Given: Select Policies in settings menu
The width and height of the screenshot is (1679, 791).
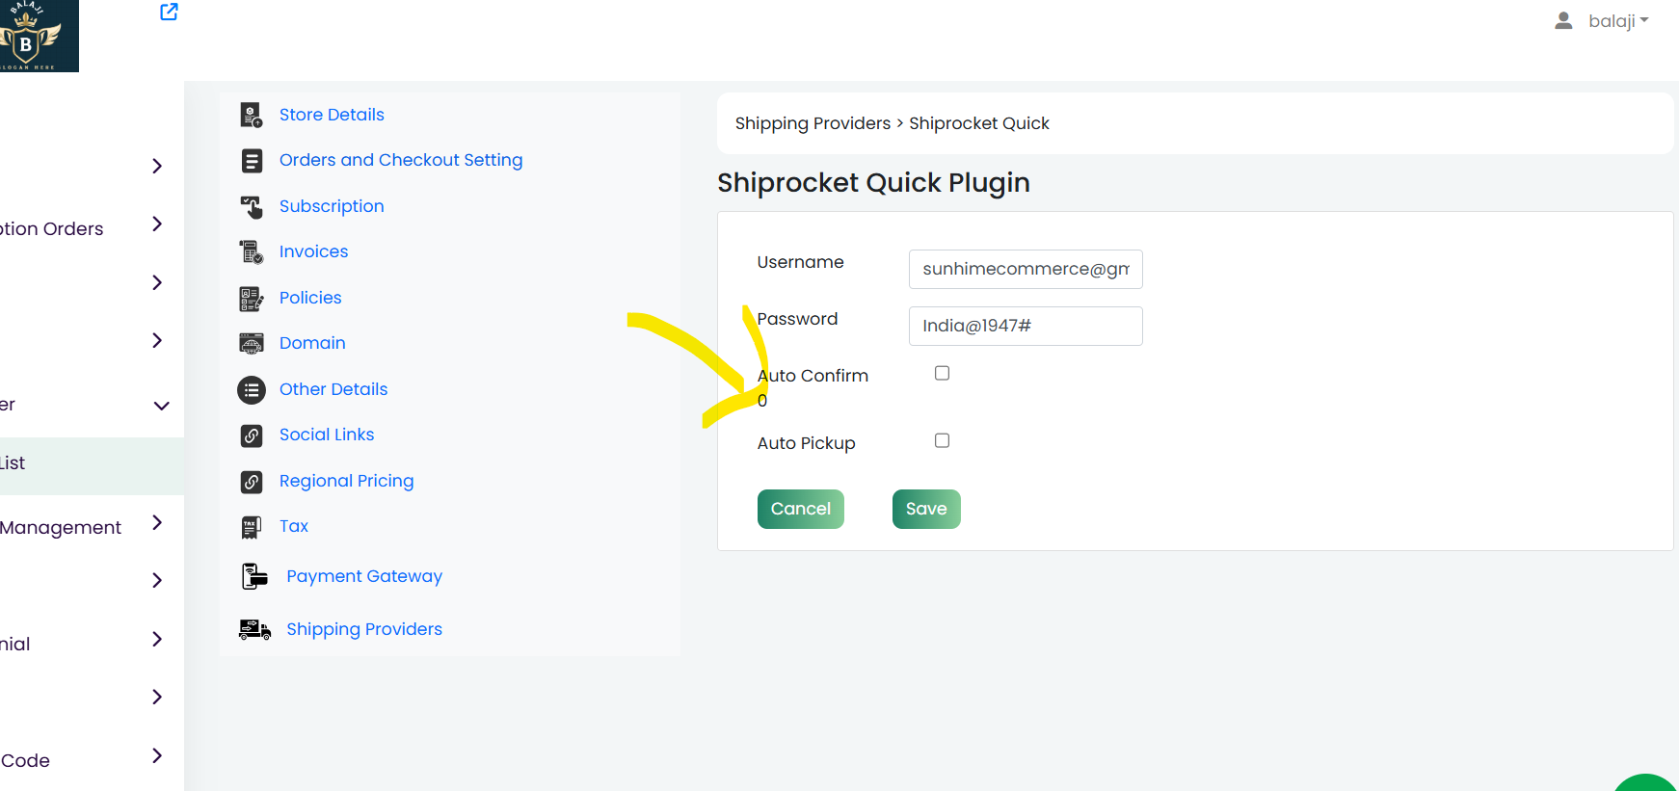Looking at the screenshot, I should click(x=310, y=298).
